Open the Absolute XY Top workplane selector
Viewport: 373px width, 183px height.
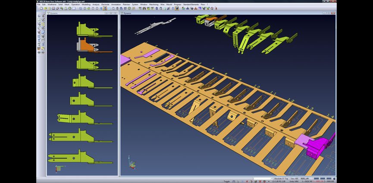click(281, 178)
